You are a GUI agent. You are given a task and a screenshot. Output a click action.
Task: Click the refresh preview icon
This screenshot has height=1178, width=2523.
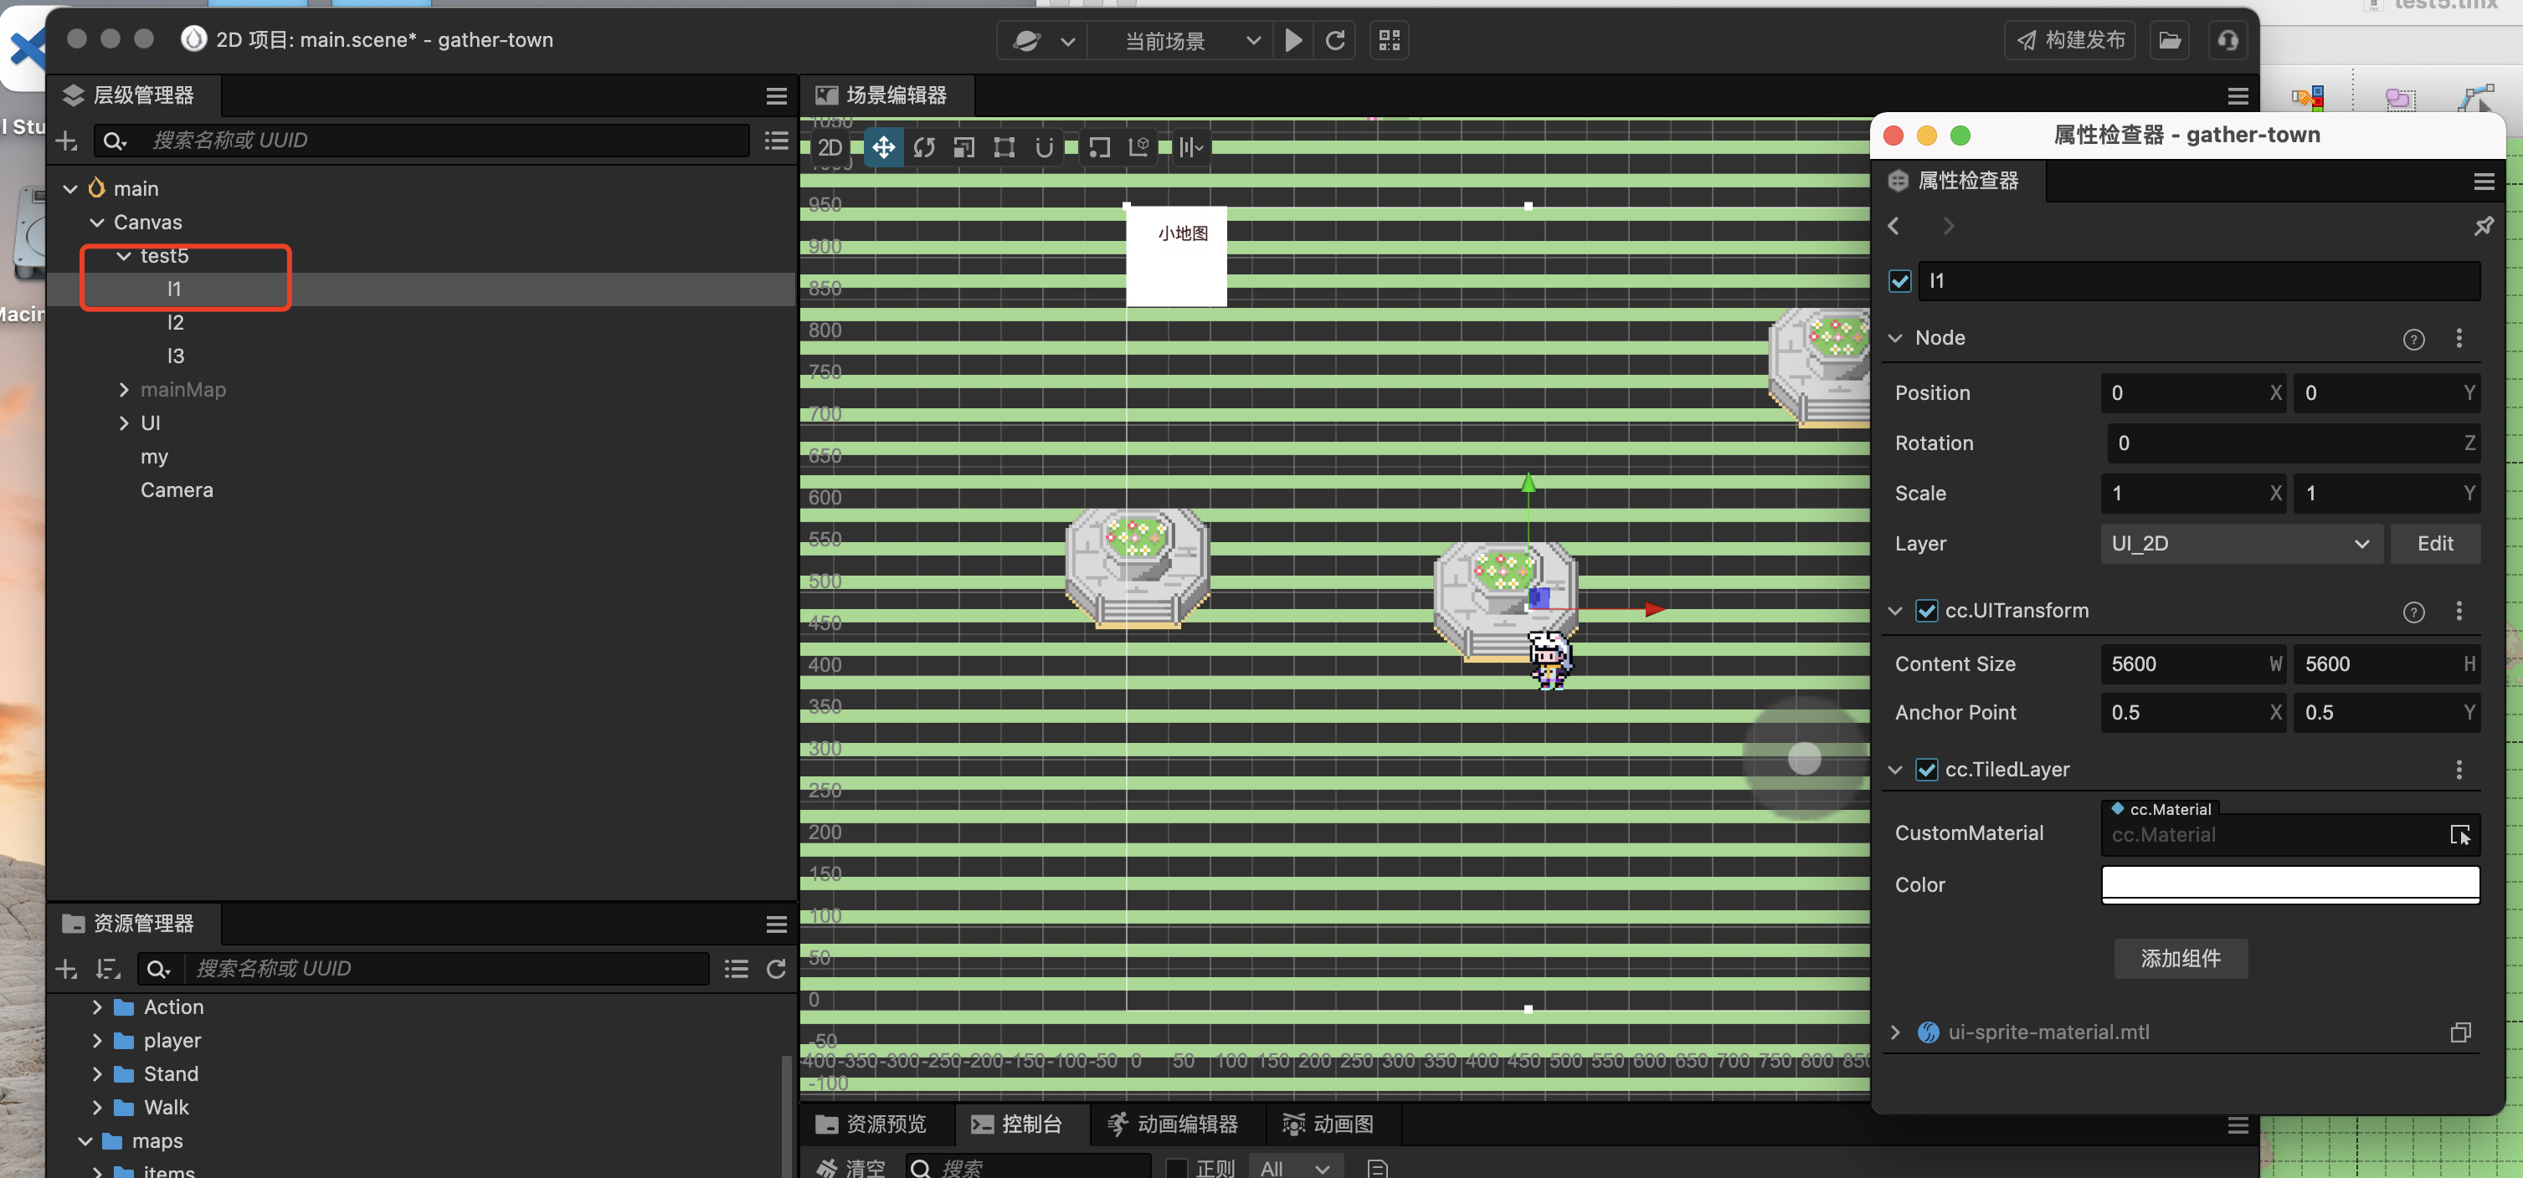[1335, 40]
